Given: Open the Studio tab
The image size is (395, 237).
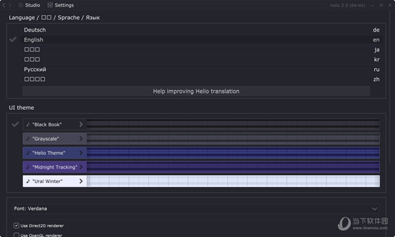Looking at the screenshot, I should click(29, 5).
